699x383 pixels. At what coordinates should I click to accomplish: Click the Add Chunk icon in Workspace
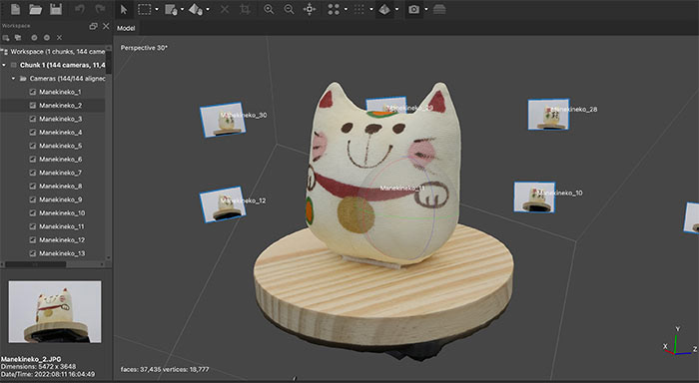pos(6,38)
